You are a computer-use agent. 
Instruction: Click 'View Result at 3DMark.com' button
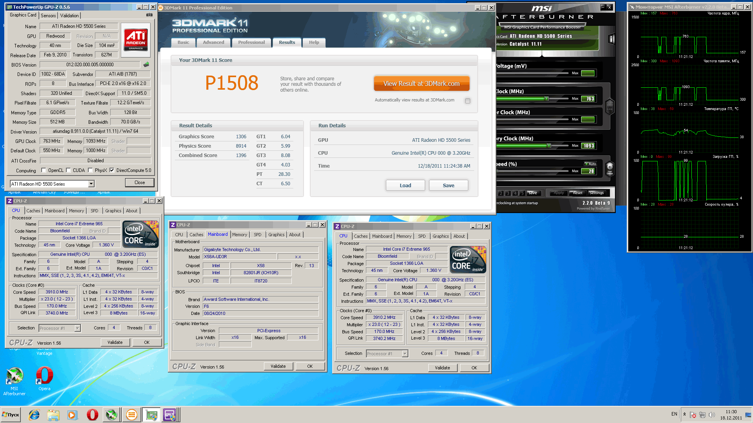click(x=422, y=83)
